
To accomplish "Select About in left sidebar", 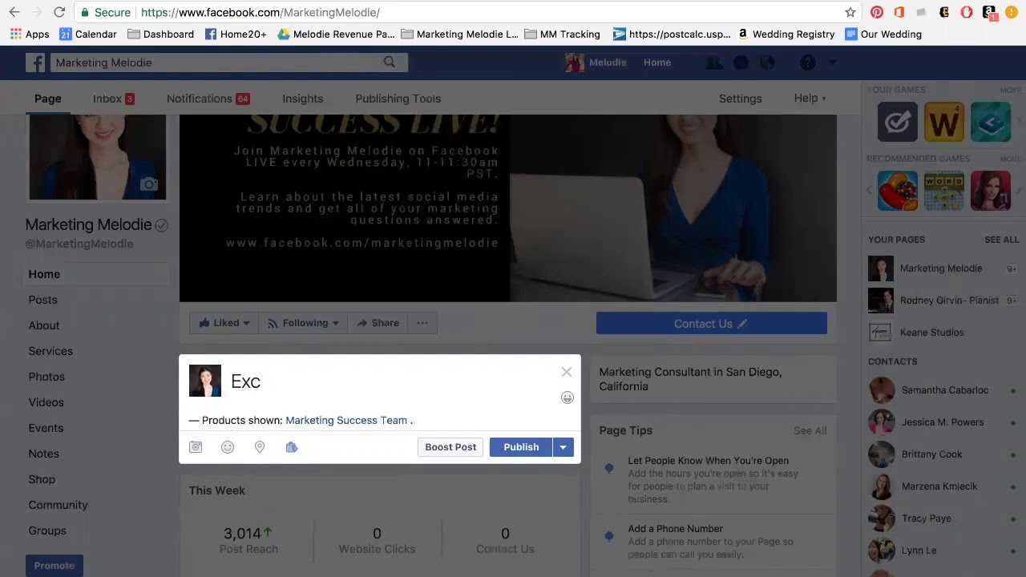I will pos(44,325).
